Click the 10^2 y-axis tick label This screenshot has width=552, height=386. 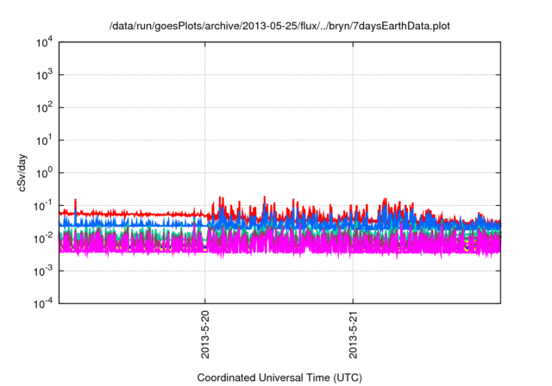[44, 108]
